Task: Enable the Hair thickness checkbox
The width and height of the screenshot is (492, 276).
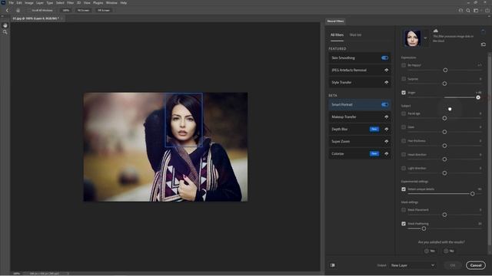Action: pos(404,141)
